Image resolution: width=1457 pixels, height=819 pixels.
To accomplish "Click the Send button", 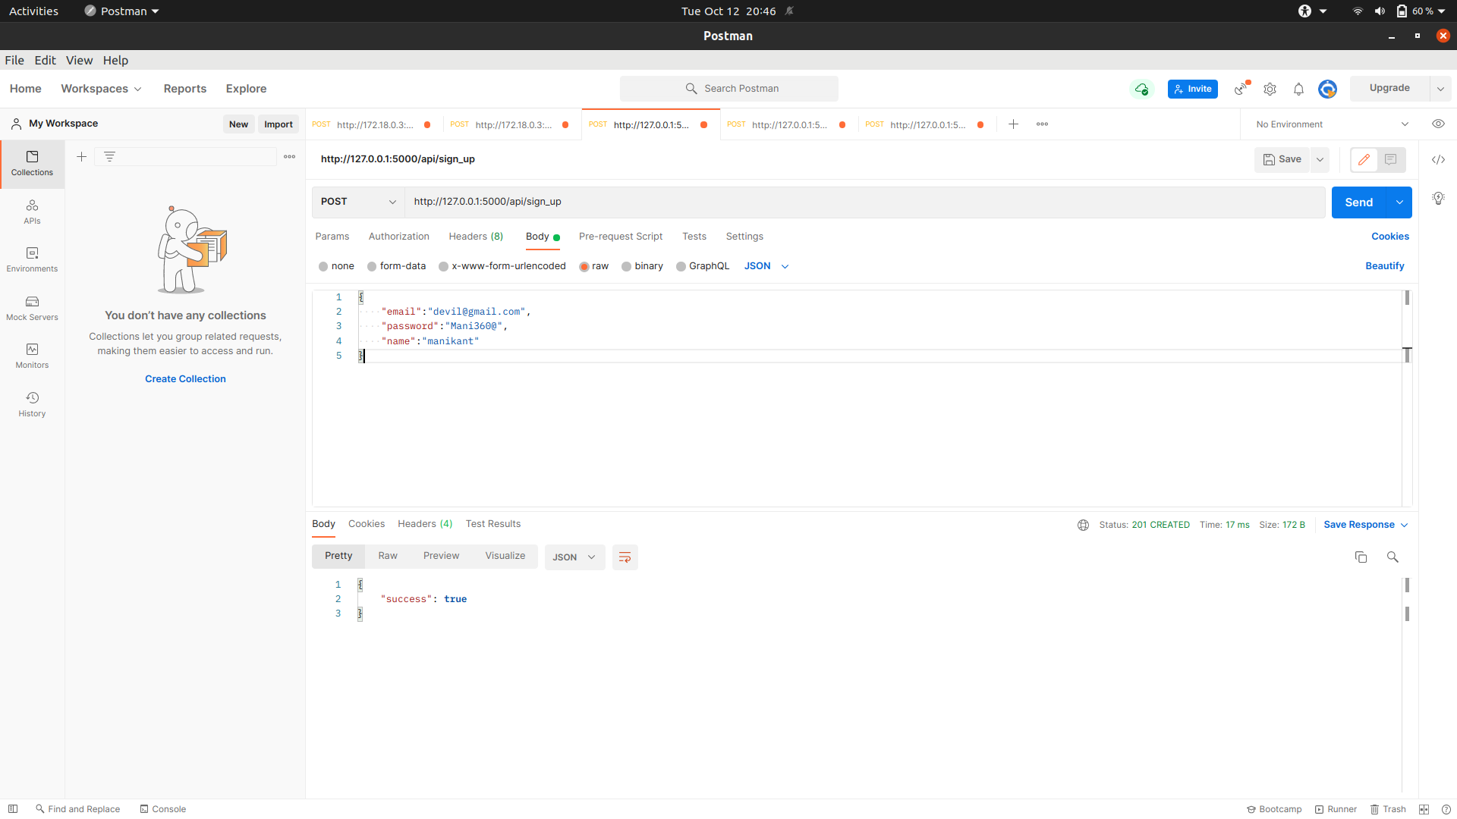I will pyautogui.click(x=1358, y=202).
